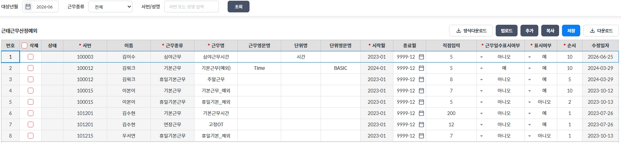621x143 pixels.
Task: Tick the delete checkbox for row 7 고정OT
Action: click(x=31, y=124)
